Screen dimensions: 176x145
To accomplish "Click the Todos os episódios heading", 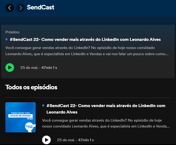I will coord(31,87).
